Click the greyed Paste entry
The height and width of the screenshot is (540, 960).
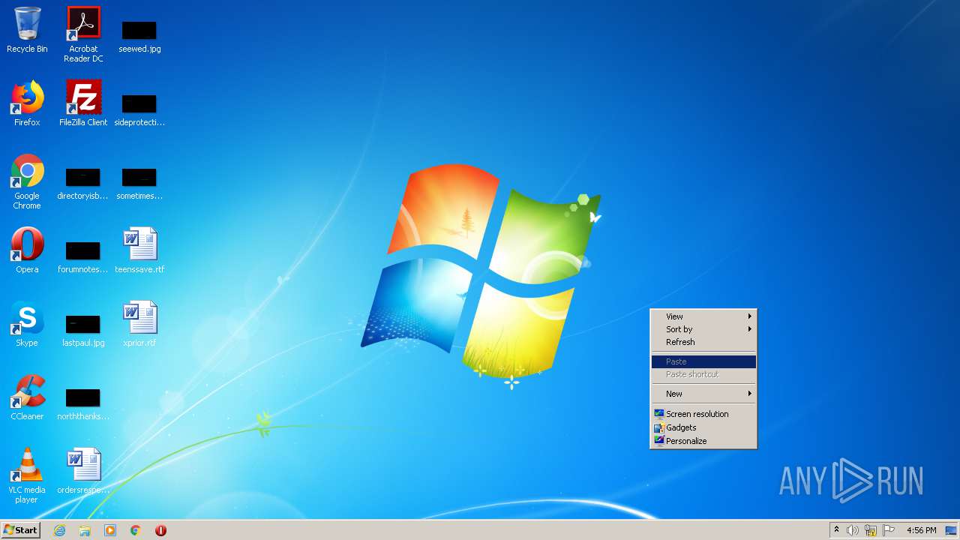(x=703, y=361)
